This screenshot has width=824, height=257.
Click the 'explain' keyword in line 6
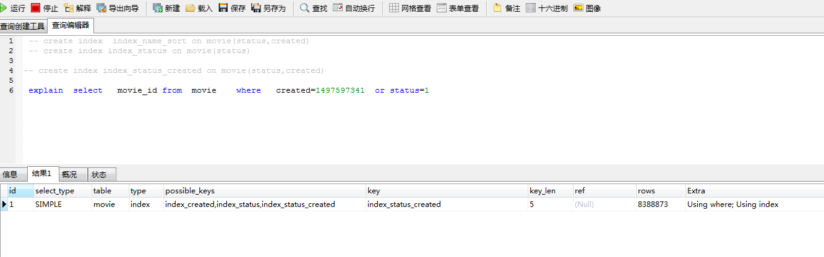click(x=46, y=90)
